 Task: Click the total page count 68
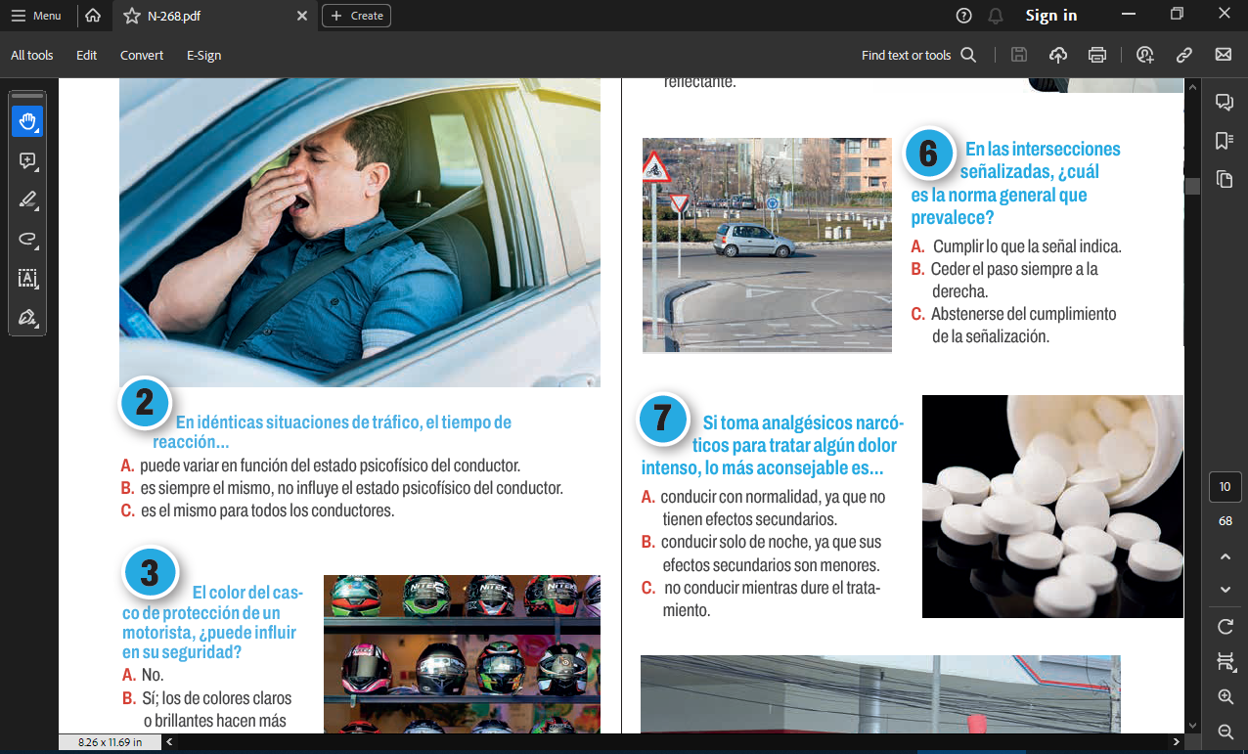click(x=1225, y=521)
